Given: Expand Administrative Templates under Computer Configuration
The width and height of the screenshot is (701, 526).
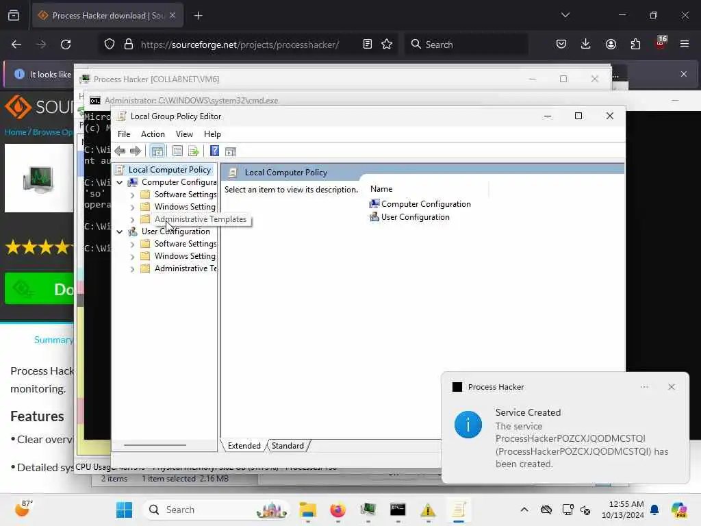Looking at the screenshot, I should tap(132, 220).
